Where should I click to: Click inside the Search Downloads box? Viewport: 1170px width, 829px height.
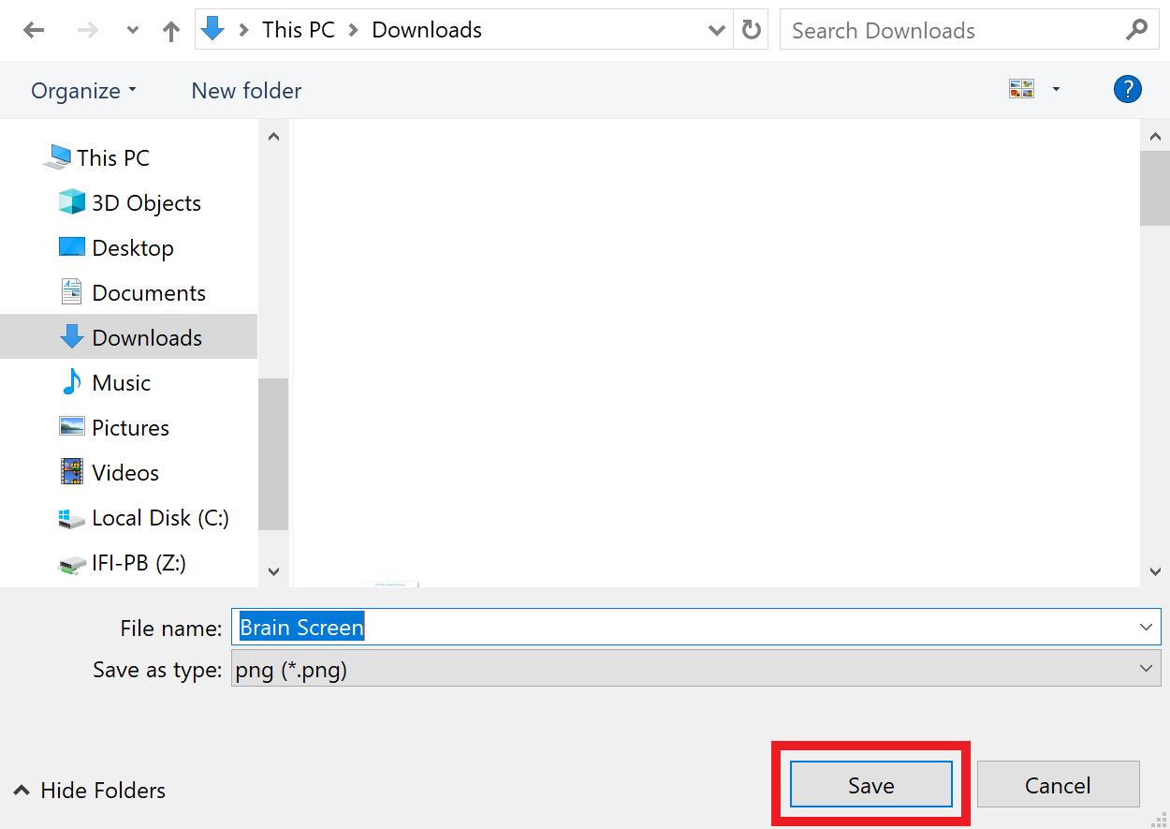tap(936, 29)
